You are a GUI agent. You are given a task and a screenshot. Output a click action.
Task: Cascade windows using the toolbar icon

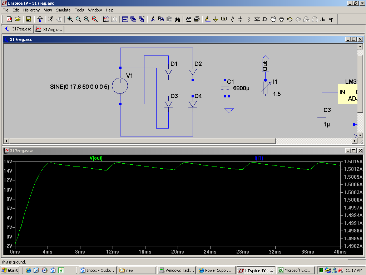click(x=133, y=19)
